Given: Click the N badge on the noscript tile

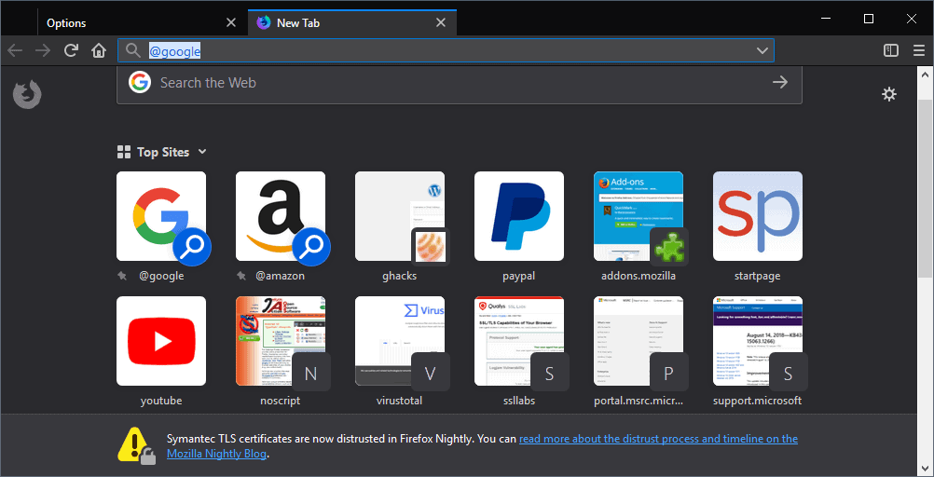Looking at the screenshot, I should coord(311,373).
